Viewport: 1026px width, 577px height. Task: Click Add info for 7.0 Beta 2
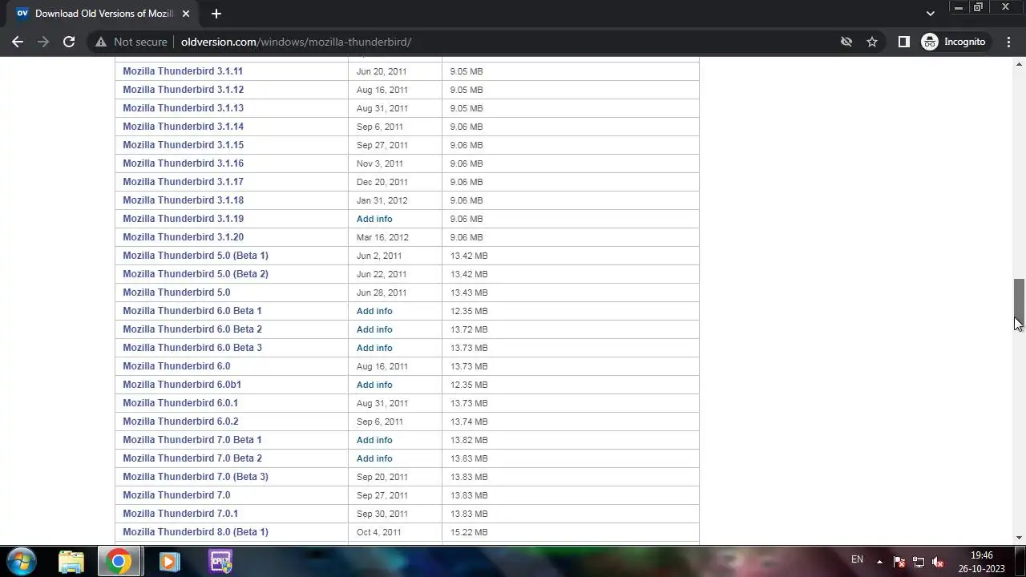[x=374, y=458]
